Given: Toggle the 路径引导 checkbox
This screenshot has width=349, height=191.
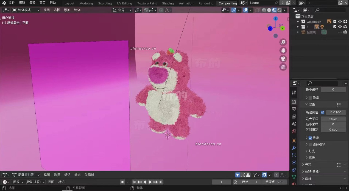Looking at the screenshot, I should (310, 144).
